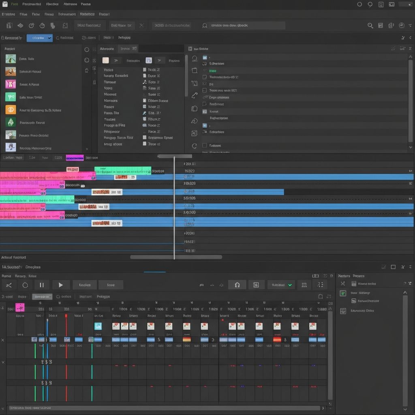415x415 pixels.
Task: Open the Pres menu in the menu bar
Action: [x=15, y=4]
